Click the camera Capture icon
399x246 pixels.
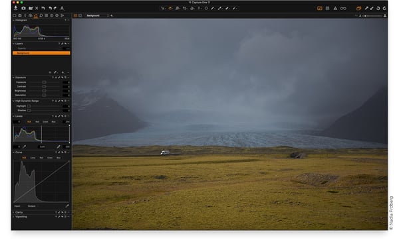[x=23, y=8]
